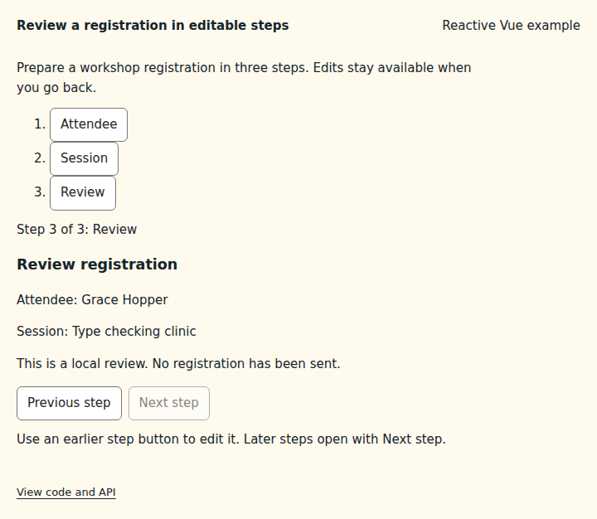
Task: Open the View code and API link
Action: pyautogui.click(x=66, y=492)
